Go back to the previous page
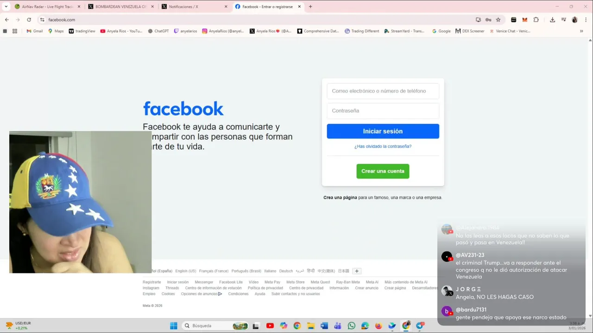The image size is (593, 333). tap(6, 20)
